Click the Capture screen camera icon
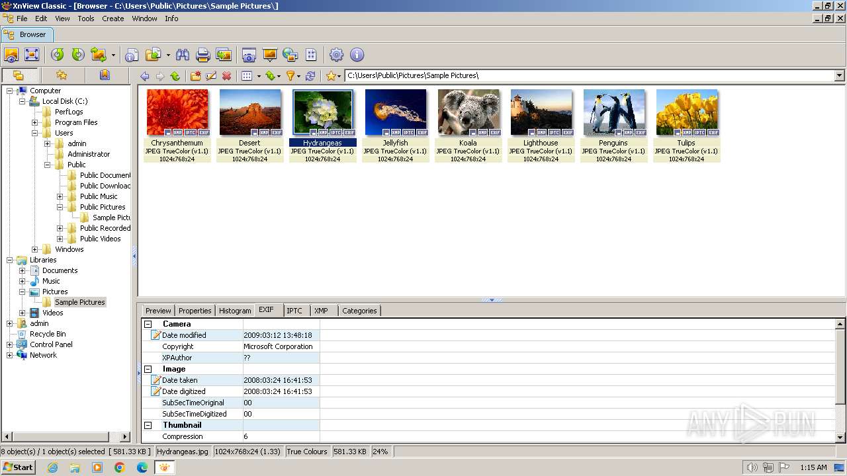The width and height of the screenshot is (847, 476). 249,55
